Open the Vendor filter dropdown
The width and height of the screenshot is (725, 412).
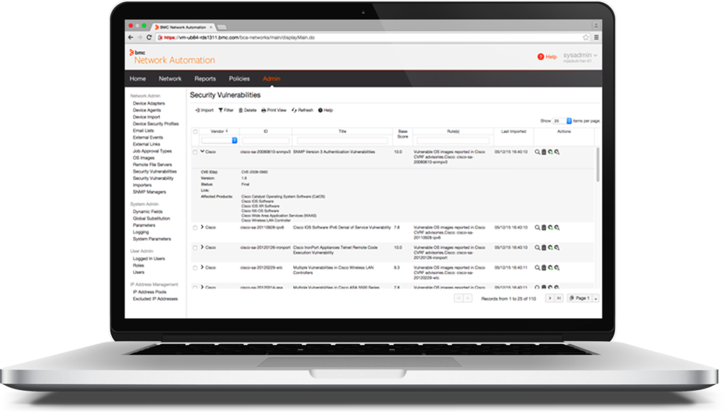pyautogui.click(x=219, y=140)
